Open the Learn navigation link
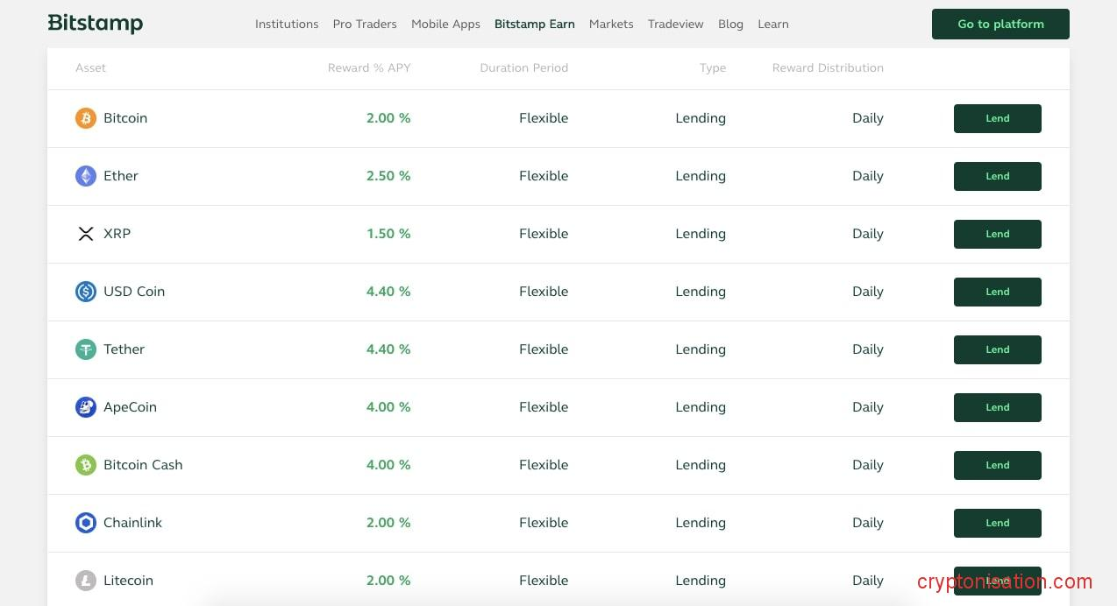 [772, 25]
